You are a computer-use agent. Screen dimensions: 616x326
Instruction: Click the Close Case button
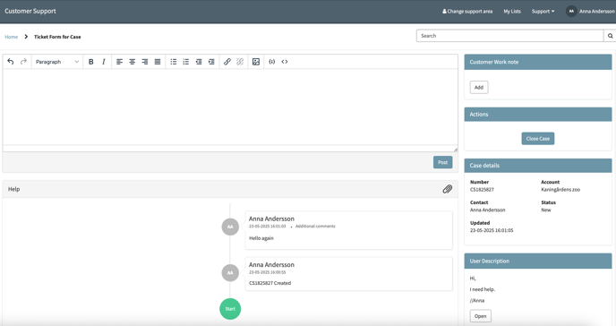[x=538, y=139]
